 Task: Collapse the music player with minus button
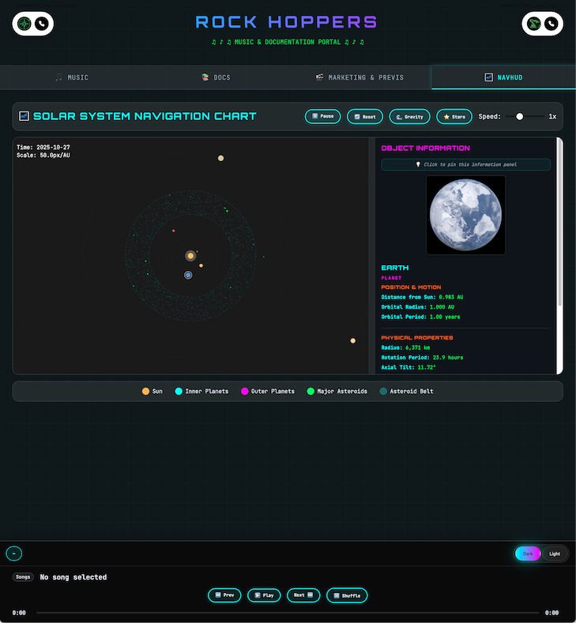pyautogui.click(x=13, y=554)
